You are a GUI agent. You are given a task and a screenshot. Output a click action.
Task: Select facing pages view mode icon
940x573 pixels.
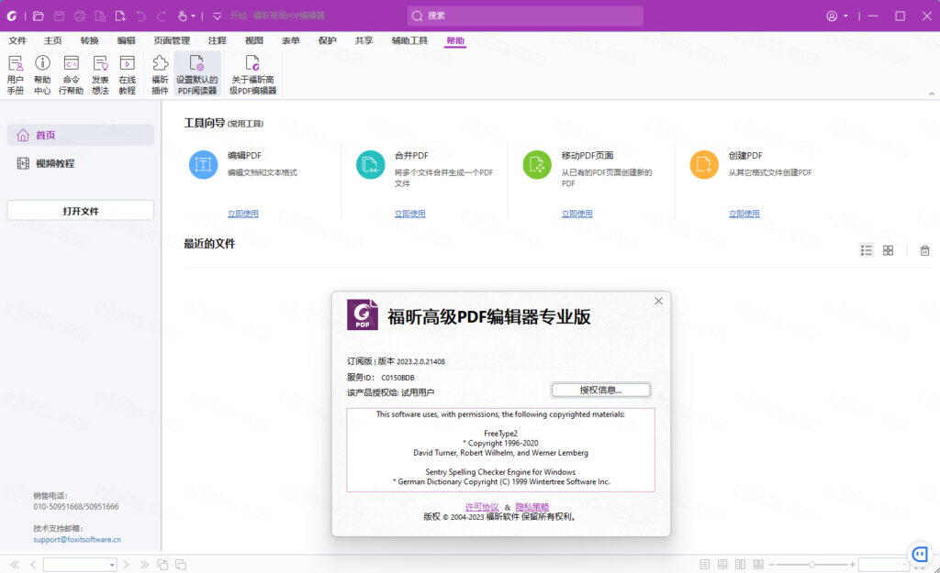741,564
